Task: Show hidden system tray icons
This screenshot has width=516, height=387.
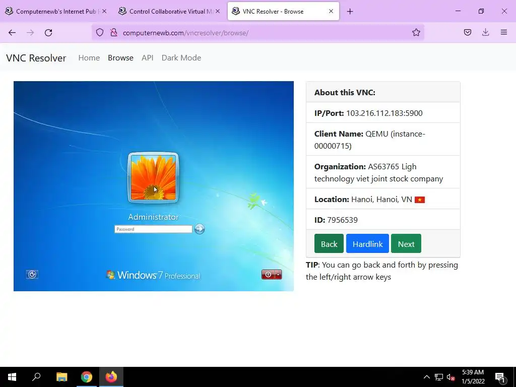Action: point(426,377)
